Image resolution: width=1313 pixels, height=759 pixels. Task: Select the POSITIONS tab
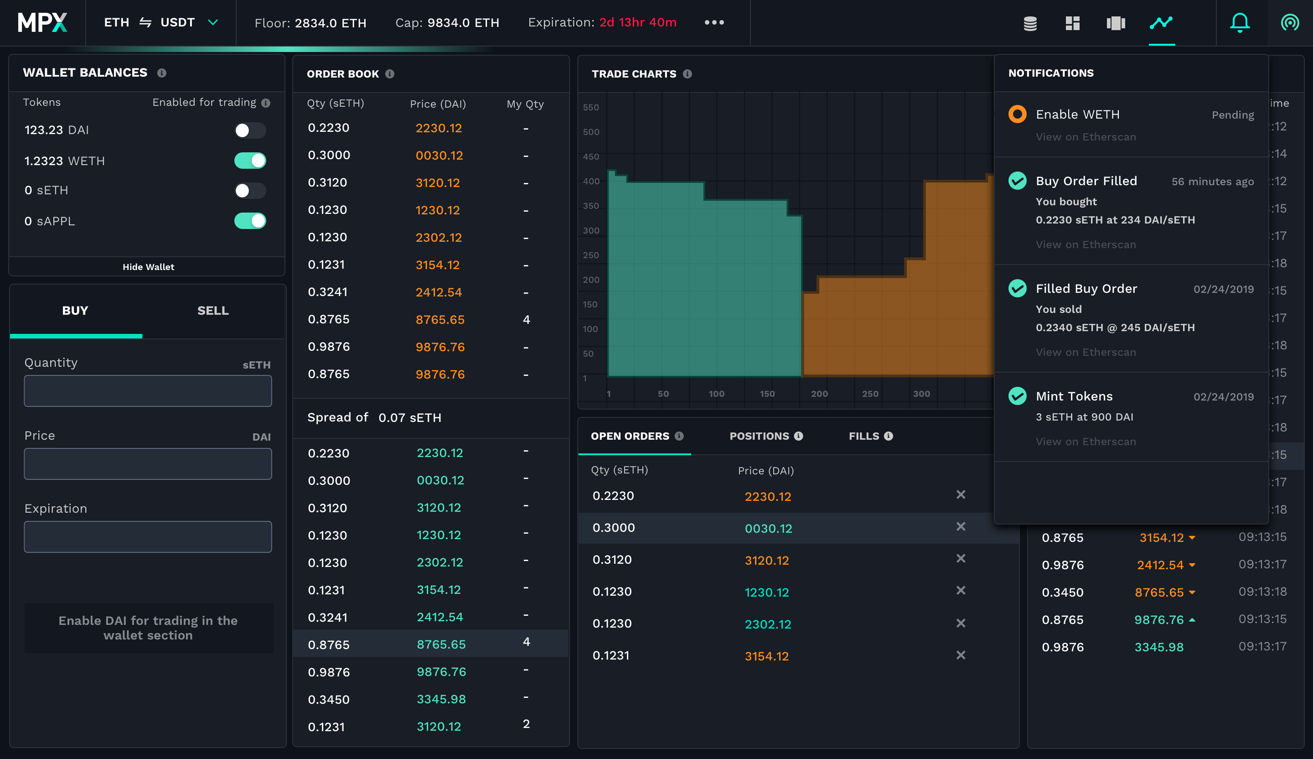(x=766, y=436)
